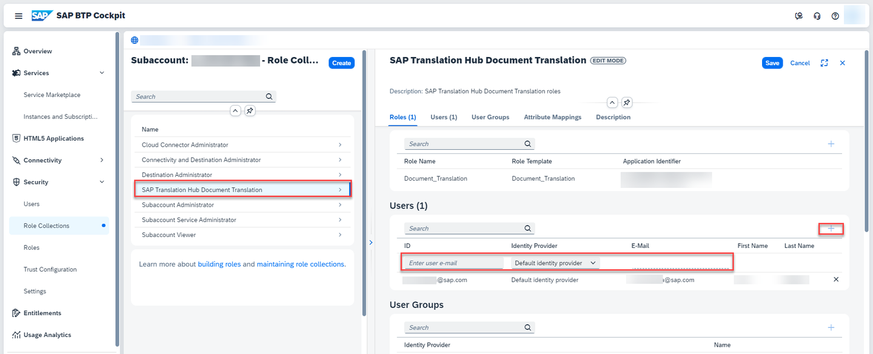The width and height of the screenshot is (873, 354).
Task: Add a user group with the plus icon
Action: pyautogui.click(x=831, y=327)
